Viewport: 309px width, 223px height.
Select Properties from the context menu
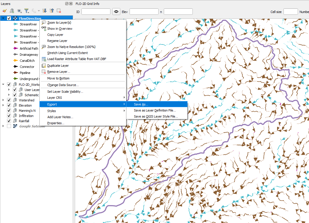tap(56, 123)
